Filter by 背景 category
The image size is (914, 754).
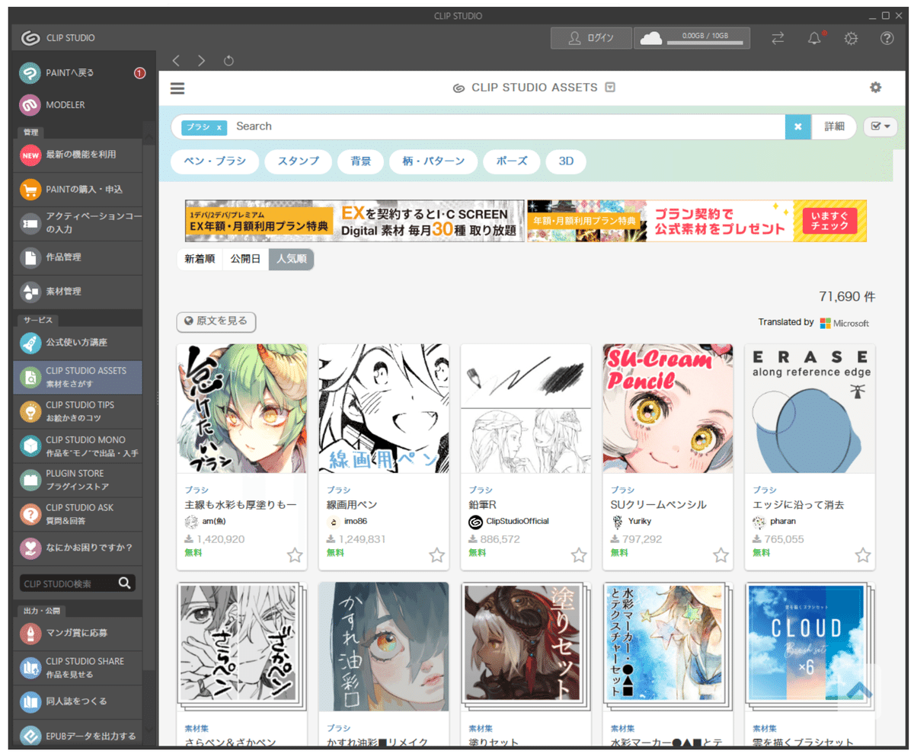pos(361,161)
